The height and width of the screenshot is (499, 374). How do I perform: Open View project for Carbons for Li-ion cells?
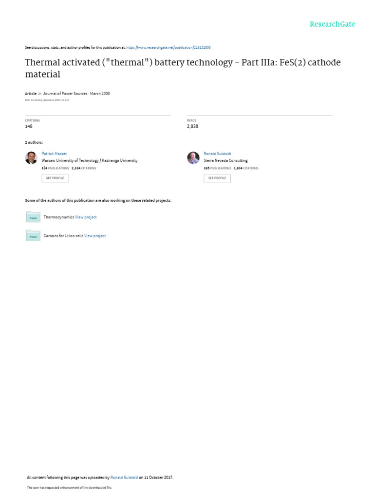(x=95, y=236)
